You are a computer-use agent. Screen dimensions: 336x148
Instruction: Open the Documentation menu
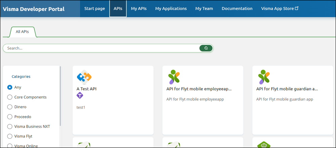pyautogui.click(x=237, y=8)
